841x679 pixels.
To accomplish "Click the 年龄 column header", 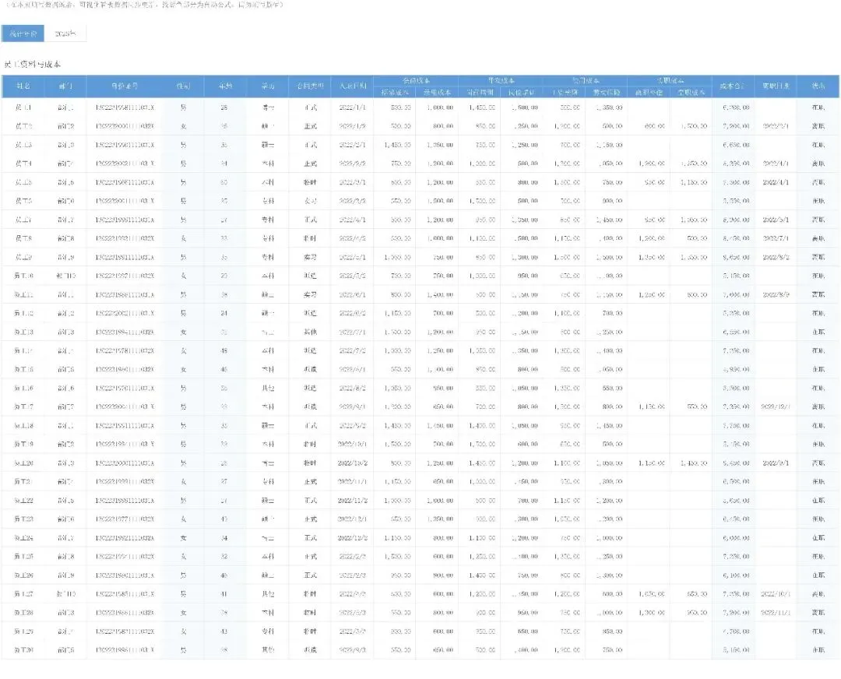I will point(225,86).
